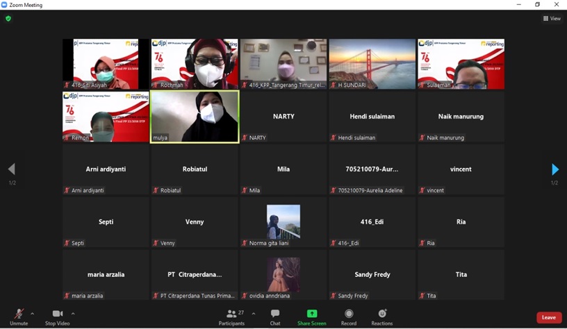Open the Reactions menu
Screen dimensions: 567x329
(381, 317)
